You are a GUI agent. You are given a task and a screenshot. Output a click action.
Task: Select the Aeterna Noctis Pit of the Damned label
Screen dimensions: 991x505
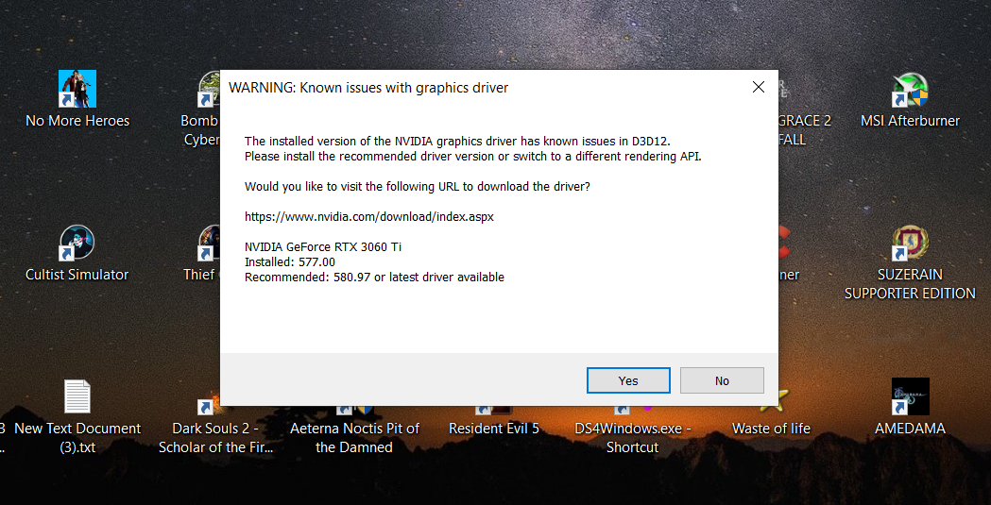pos(354,437)
